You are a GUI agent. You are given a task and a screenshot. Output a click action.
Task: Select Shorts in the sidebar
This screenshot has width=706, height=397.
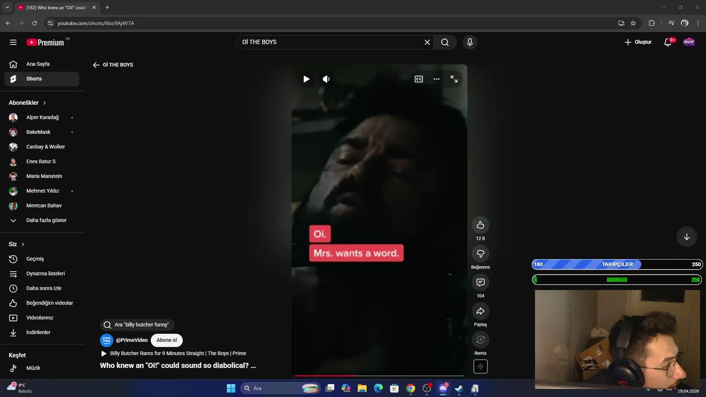42,79
